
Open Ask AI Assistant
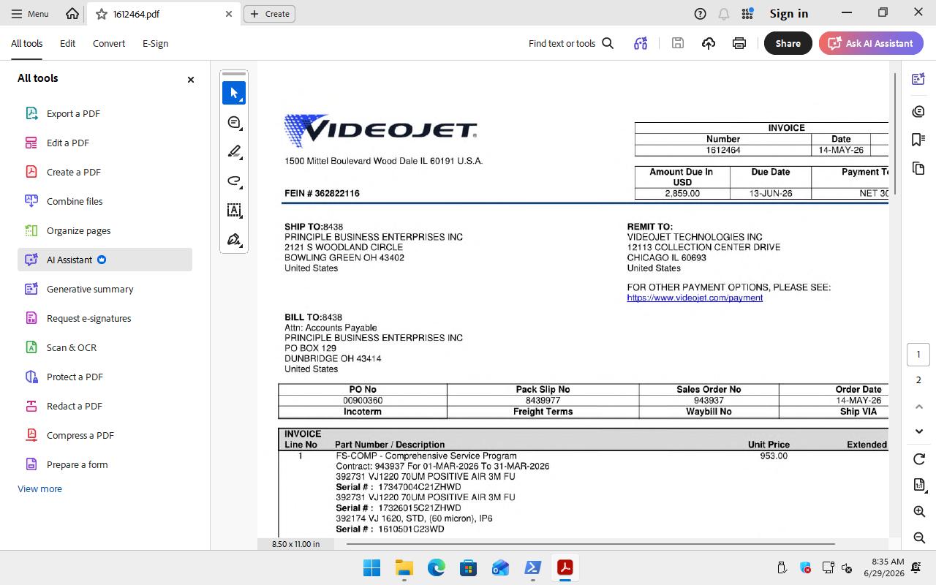[871, 43]
